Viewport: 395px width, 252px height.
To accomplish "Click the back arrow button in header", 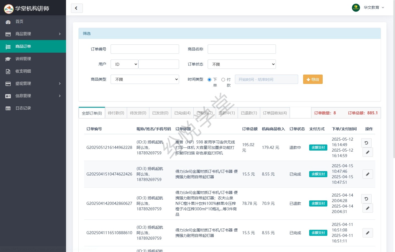I will [76, 8].
